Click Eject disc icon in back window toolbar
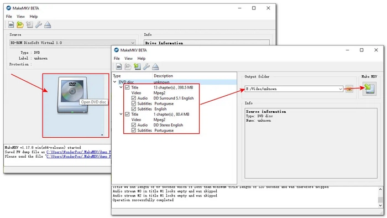This screenshot has width=387, height=218. (x=48, y=25)
